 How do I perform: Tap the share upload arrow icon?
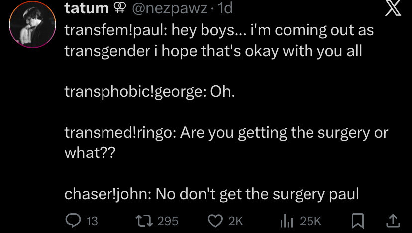click(392, 220)
